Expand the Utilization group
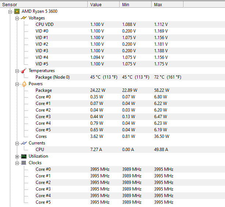Viewport: 225px width, 207px height. [x=17, y=157]
